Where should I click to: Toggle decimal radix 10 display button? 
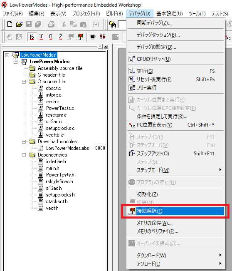tap(41, 37)
